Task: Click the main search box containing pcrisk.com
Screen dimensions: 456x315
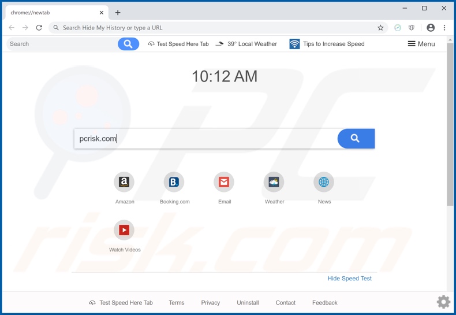Action: [205, 139]
